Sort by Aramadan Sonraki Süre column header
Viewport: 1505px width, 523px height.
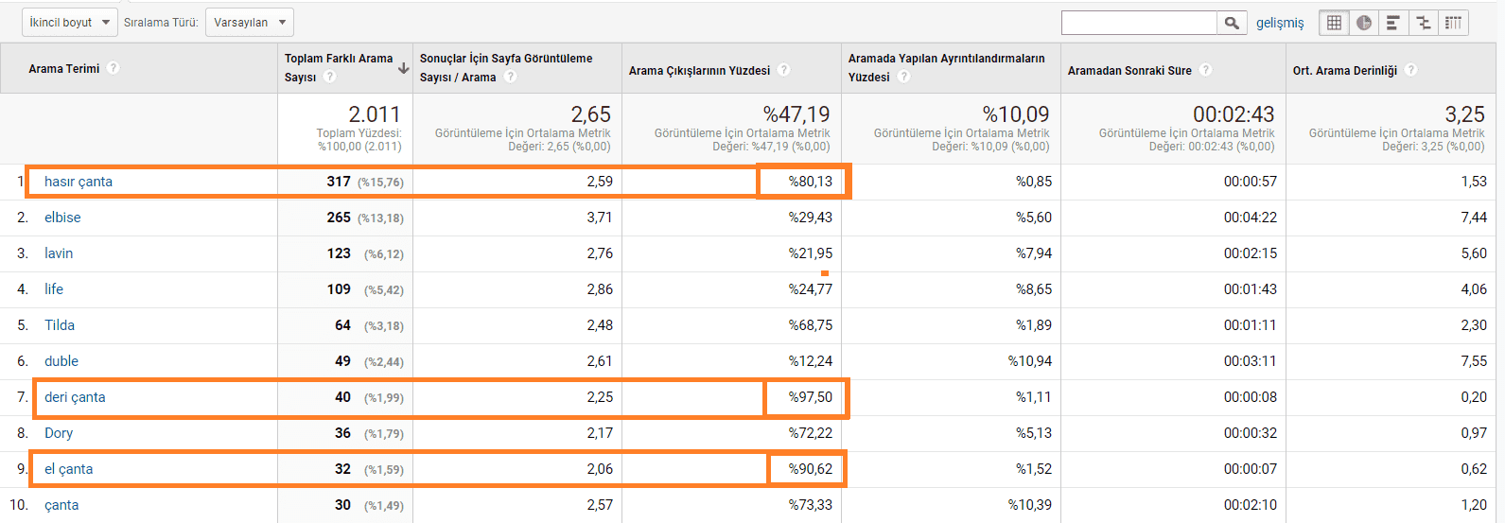[x=1129, y=70]
